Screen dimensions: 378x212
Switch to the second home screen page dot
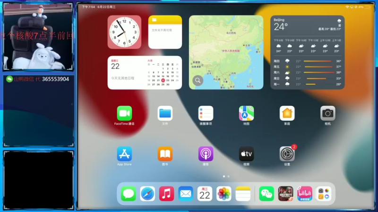228,176
